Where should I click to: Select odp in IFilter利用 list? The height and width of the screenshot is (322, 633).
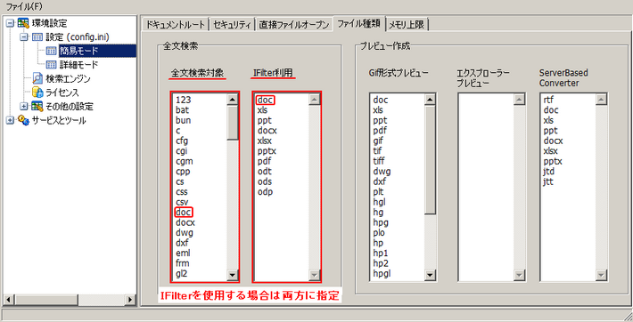tap(265, 191)
